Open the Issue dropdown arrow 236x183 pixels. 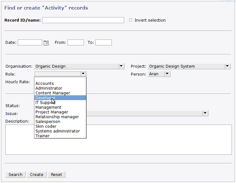[205, 113]
